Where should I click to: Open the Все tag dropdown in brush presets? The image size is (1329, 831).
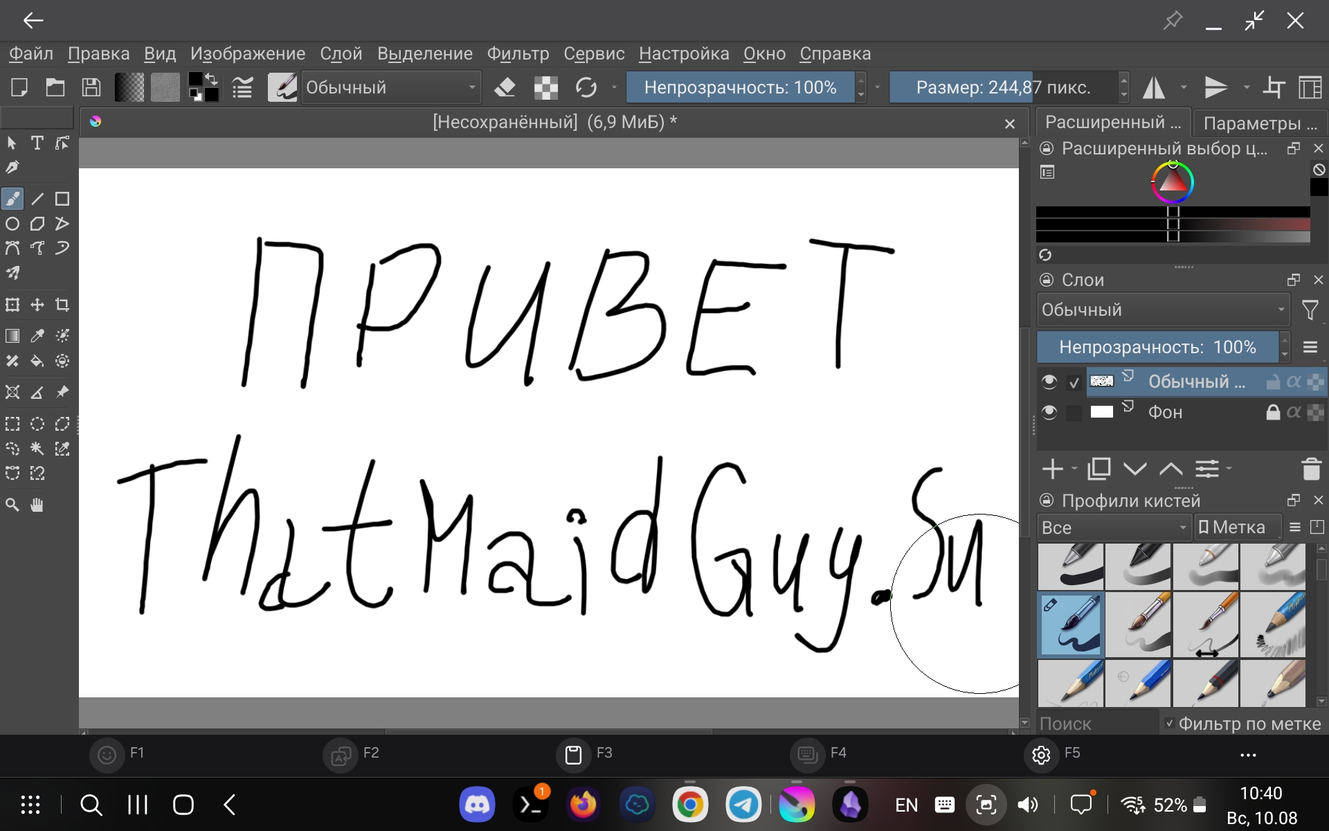(1113, 527)
